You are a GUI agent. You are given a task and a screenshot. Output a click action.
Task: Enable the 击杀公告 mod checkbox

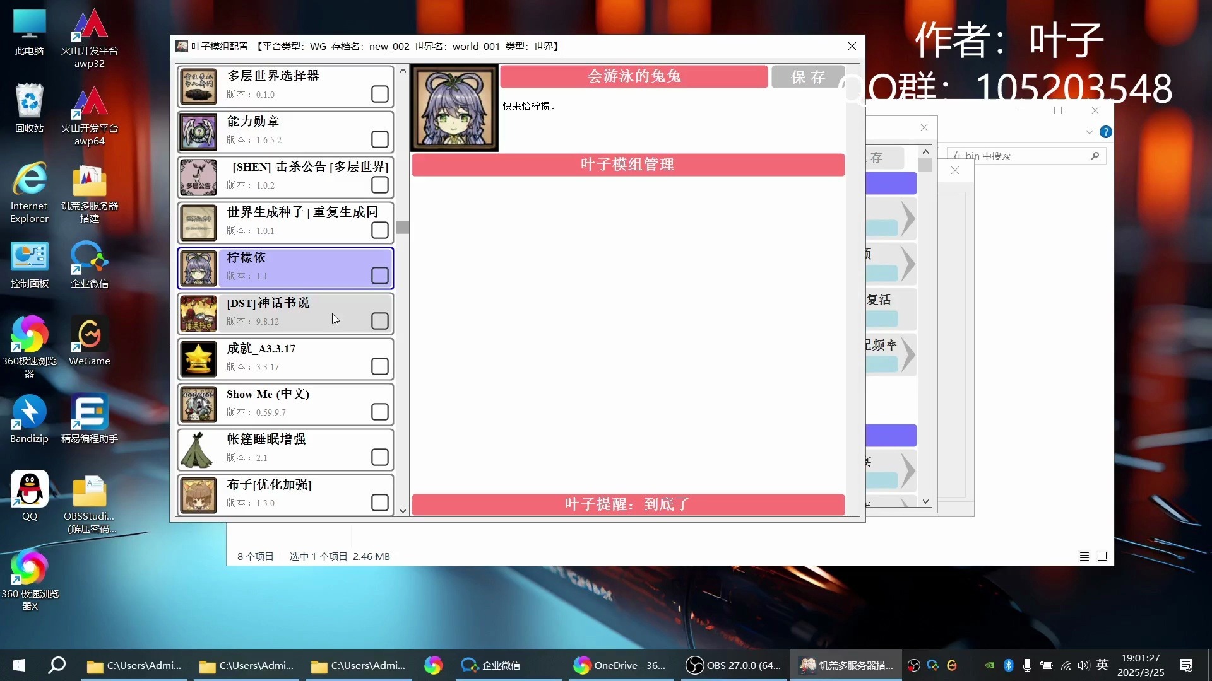pyautogui.click(x=380, y=185)
